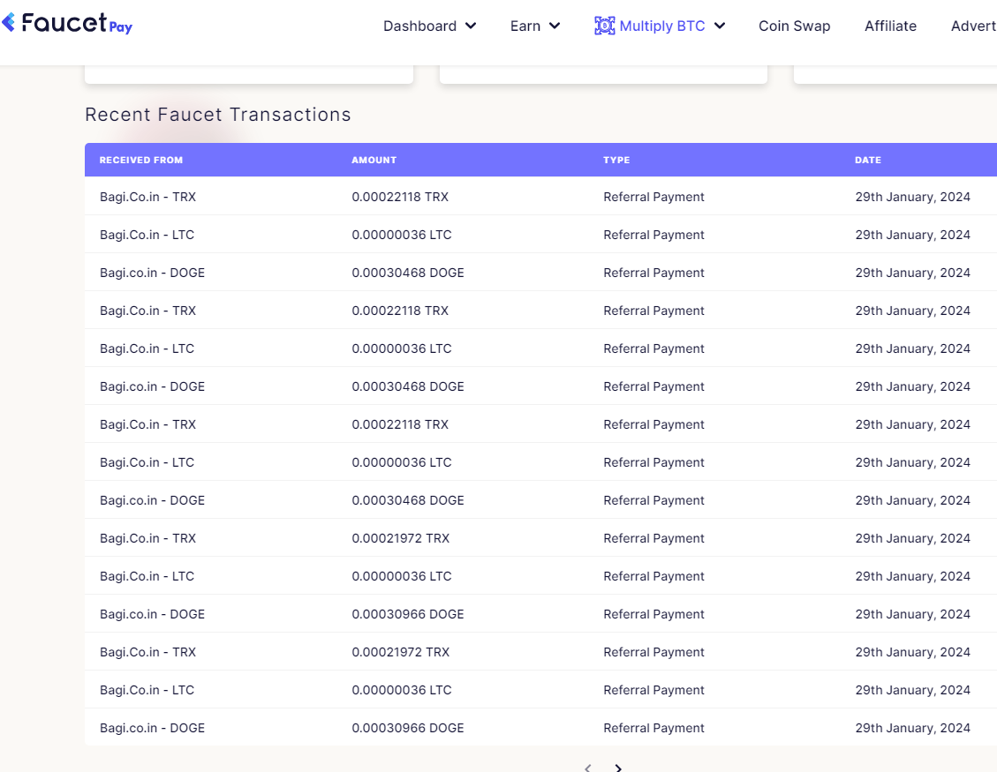The width and height of the screenshot is (997, 772).
Task: Select first 0.00021972 TRX transaction row
Action: (x=540, y=538)
